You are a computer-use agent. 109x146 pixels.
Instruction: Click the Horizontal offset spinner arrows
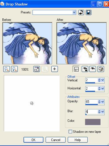[x=99, y=88]
